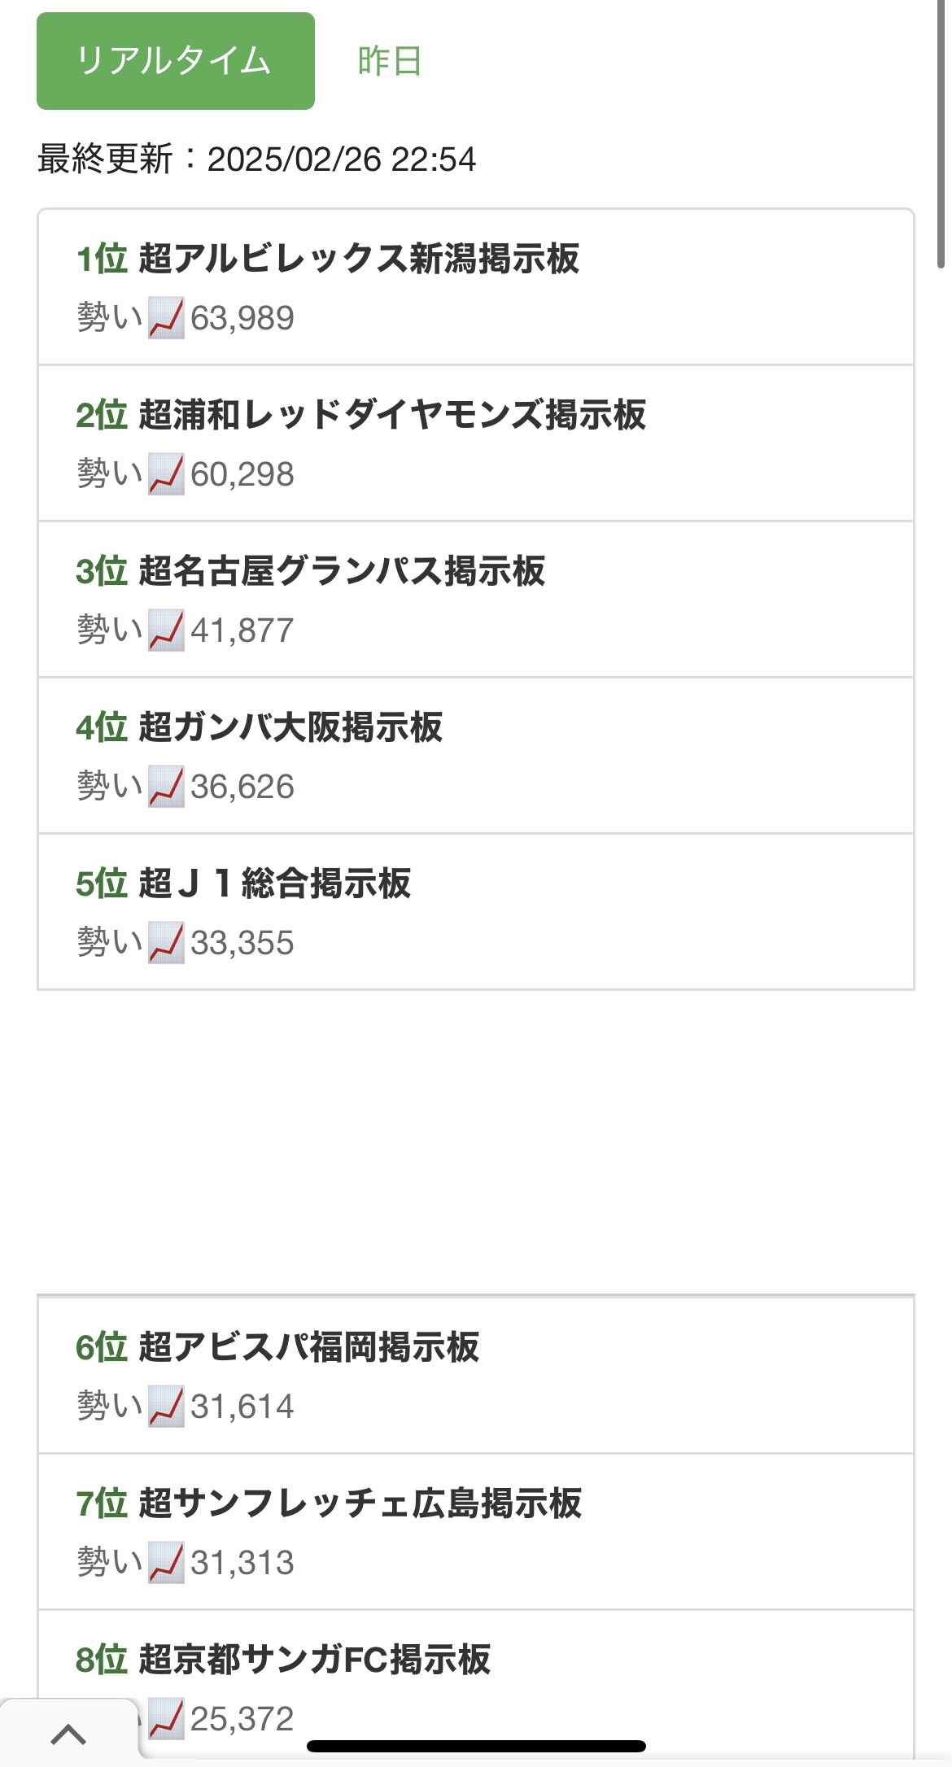Click the trend chart icon beside 25,372

[166, 1718]
